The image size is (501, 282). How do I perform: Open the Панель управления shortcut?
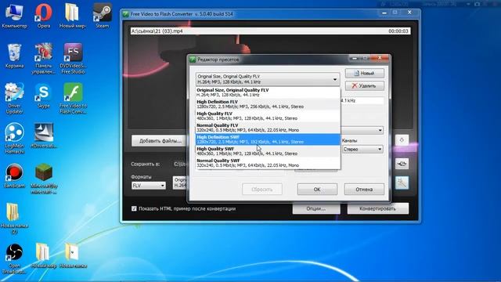pyautogui.click(x=44, y=59)
